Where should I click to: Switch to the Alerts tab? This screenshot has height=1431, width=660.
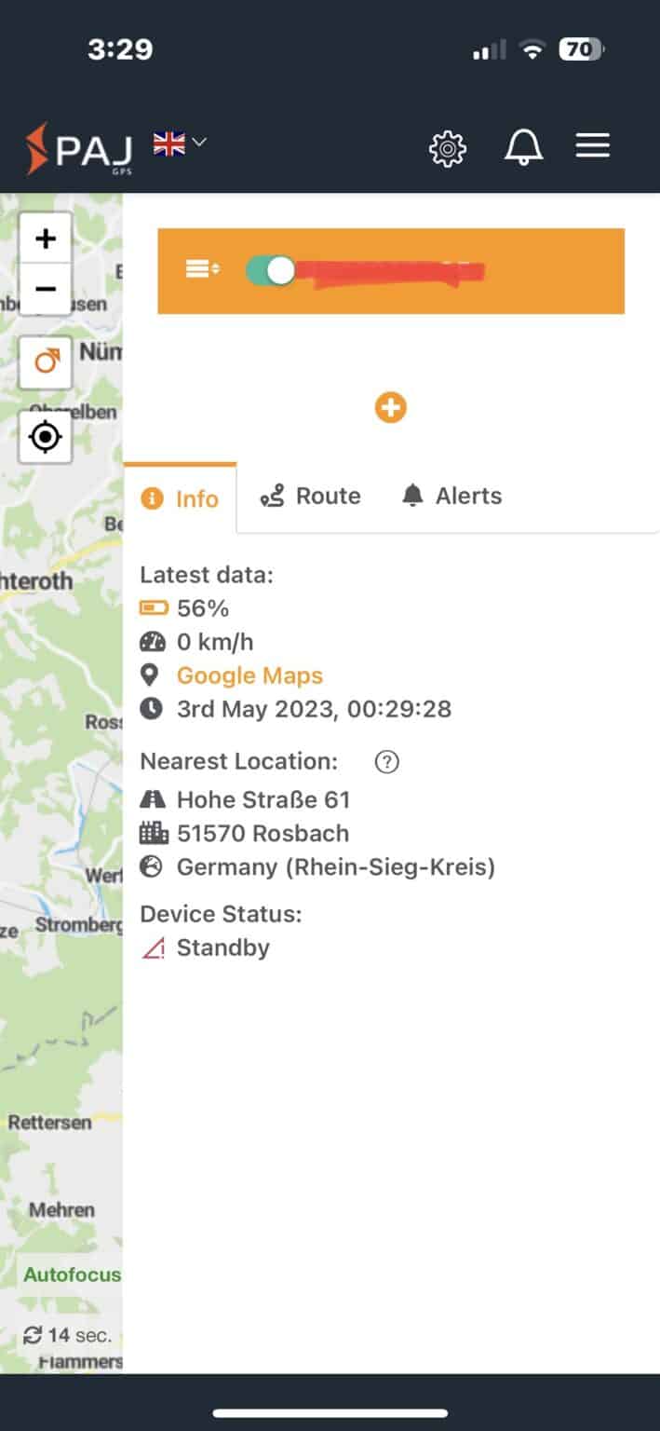(x=451, y=496)
